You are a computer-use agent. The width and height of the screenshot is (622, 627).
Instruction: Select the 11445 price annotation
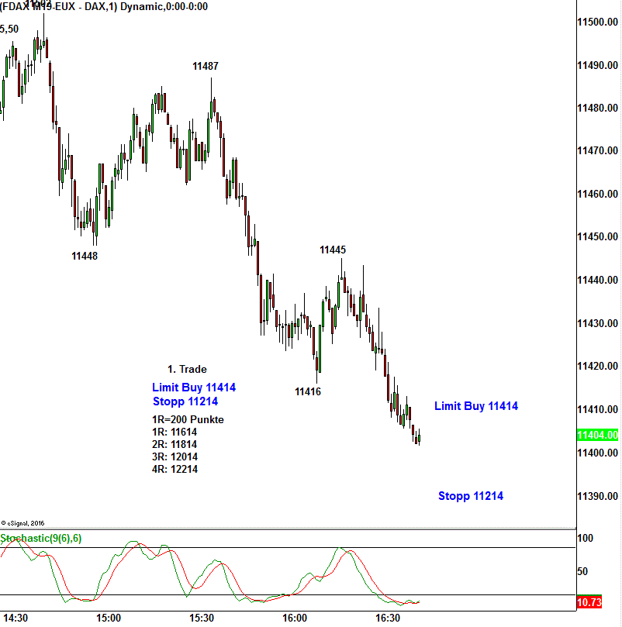(x=333, y=250)
